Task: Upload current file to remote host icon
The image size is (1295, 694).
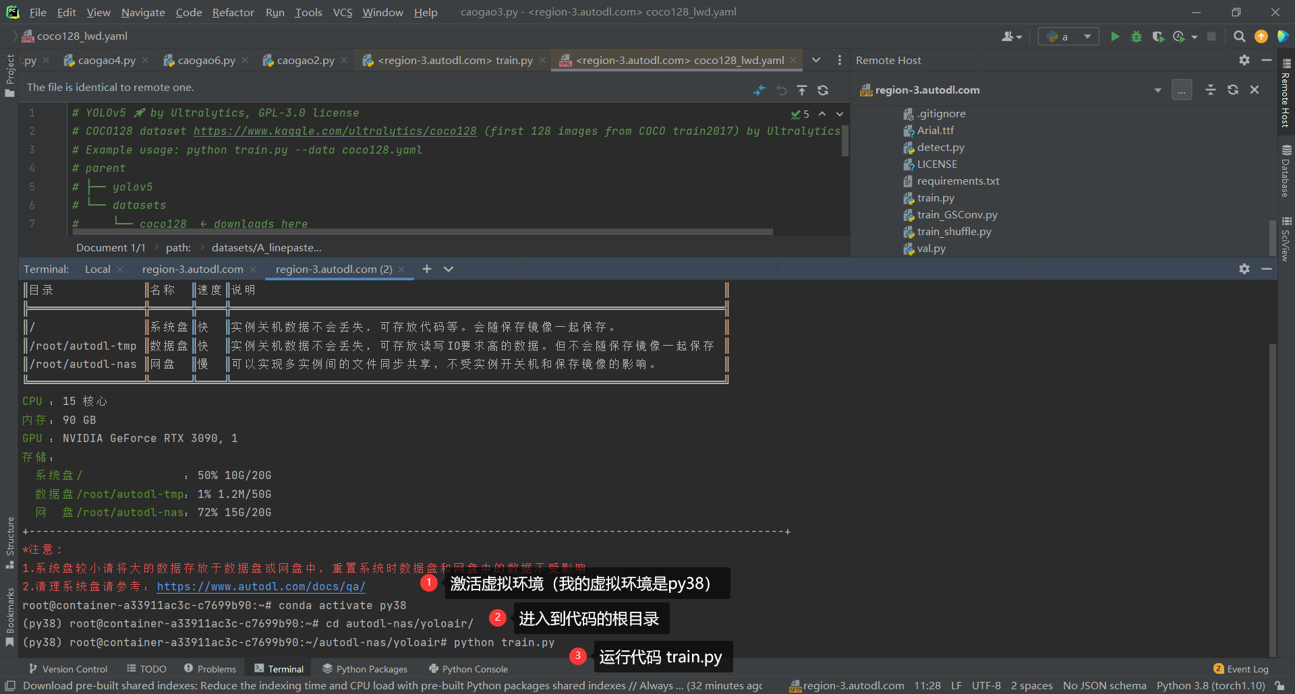Action: point(802,90)
